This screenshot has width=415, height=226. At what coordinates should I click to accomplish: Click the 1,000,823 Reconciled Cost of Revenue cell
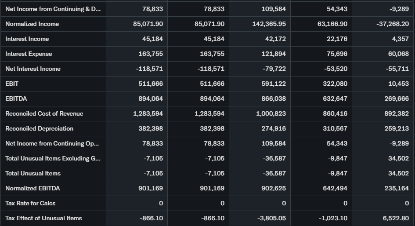coord(270,113)
